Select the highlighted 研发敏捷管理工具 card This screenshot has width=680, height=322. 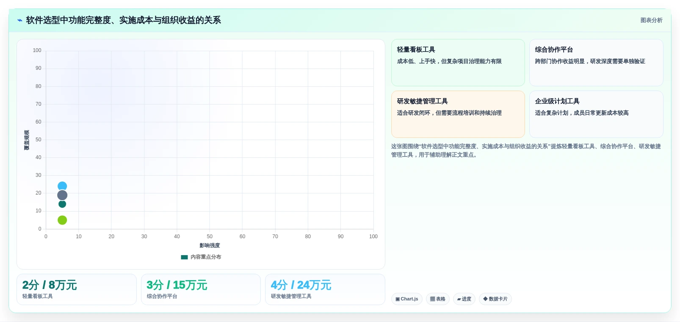[458, 114]
